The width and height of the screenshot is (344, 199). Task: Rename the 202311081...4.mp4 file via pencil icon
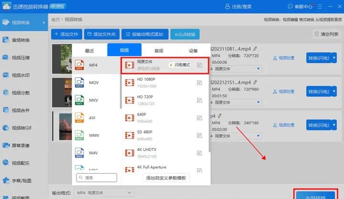click(255, 48)
